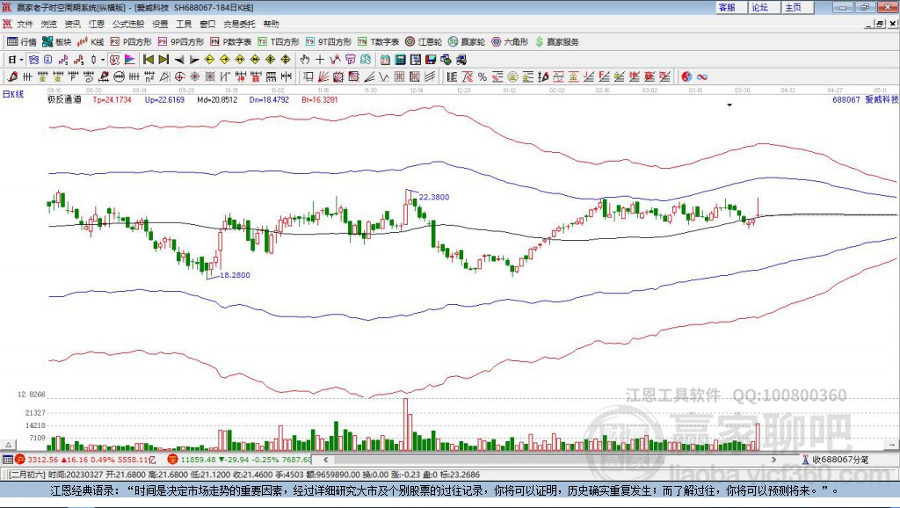Click the black left arrow icon
This screenshot has width=900, height=508.
click(x=179, y=60)
